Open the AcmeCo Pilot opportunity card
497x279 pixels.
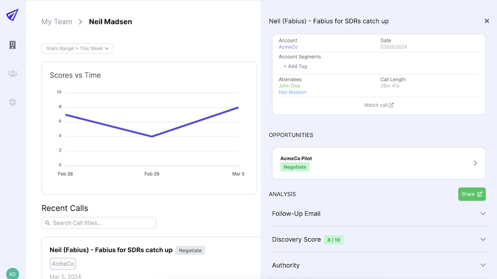[379, 163]
